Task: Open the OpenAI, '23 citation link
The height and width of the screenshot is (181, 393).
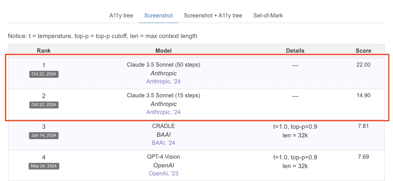Action: pyautogui.click(x=163, y=174)
